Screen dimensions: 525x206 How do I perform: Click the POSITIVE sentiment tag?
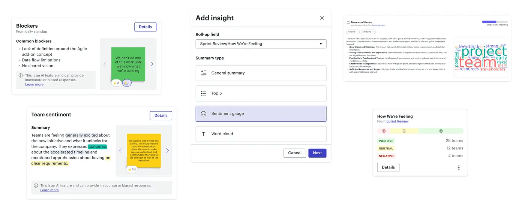click(x=386, y=141)
